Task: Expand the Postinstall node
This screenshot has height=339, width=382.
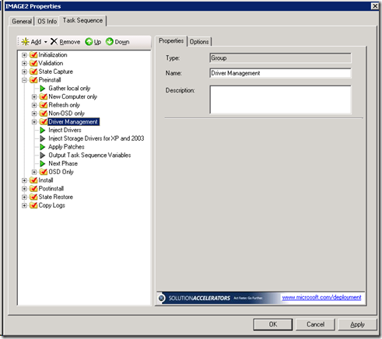Action: [24, 189]
